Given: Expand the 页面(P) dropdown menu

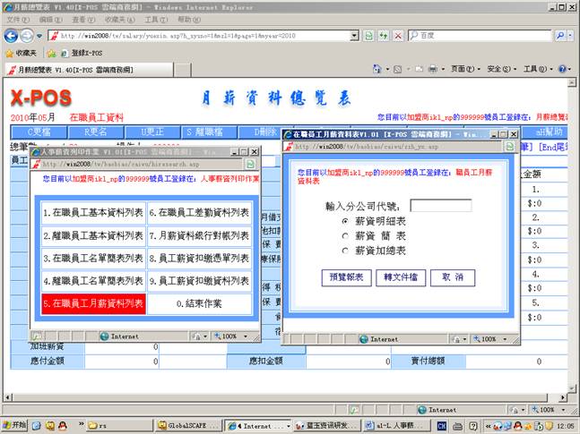Looking at the screenshot, I should coord(463,69).
